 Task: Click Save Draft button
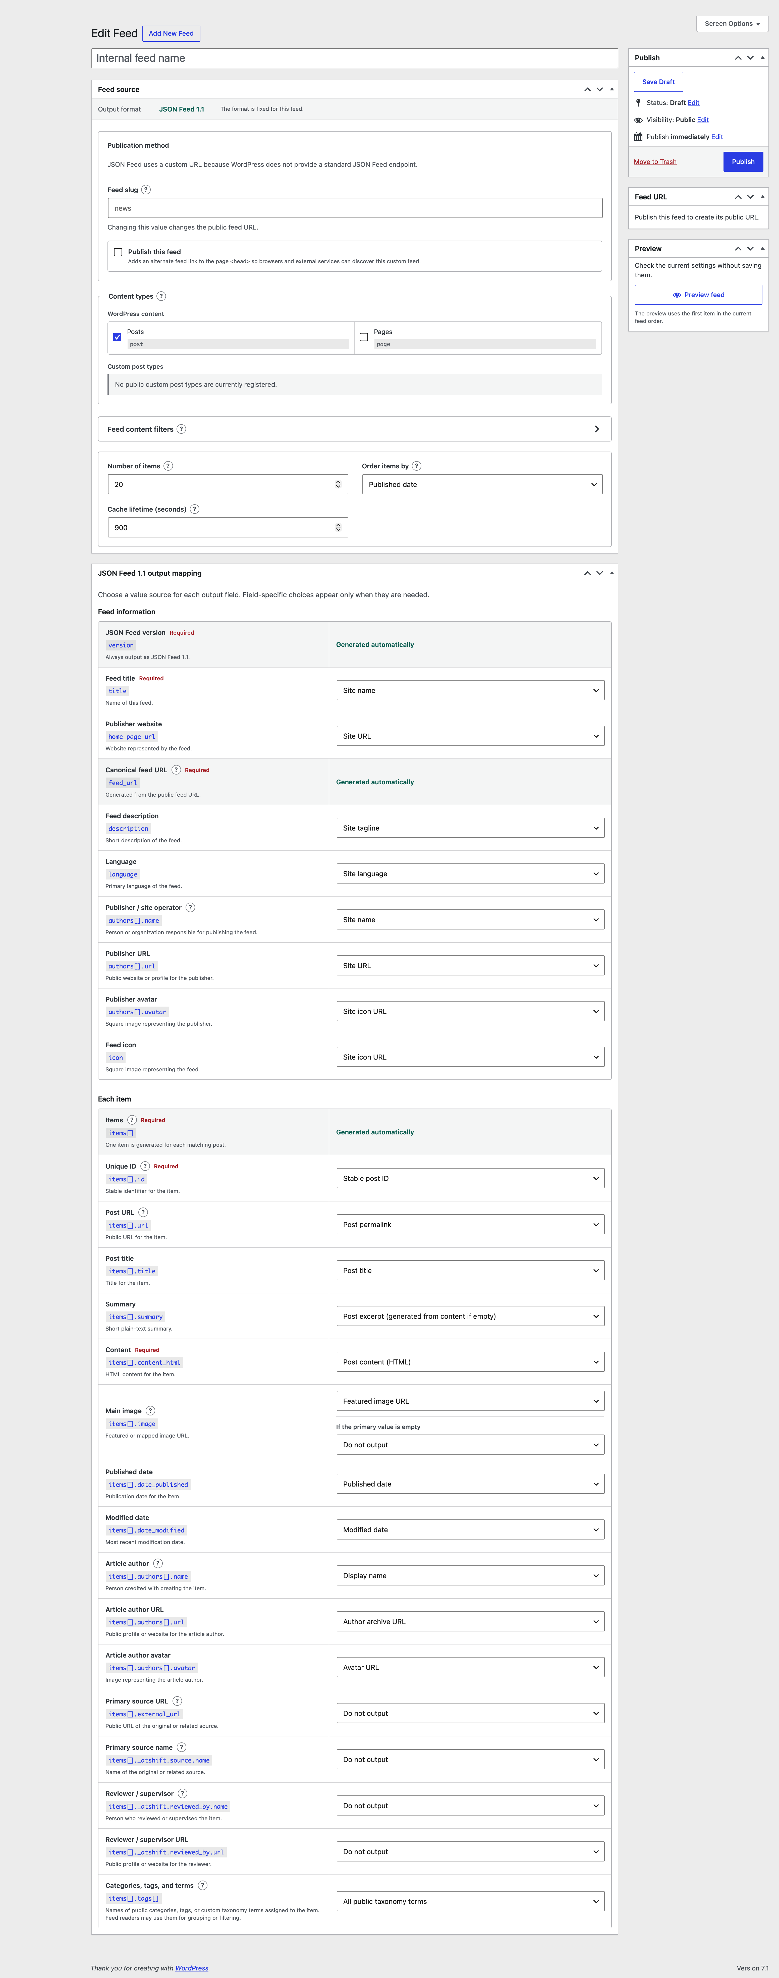(x=658, y=82)
